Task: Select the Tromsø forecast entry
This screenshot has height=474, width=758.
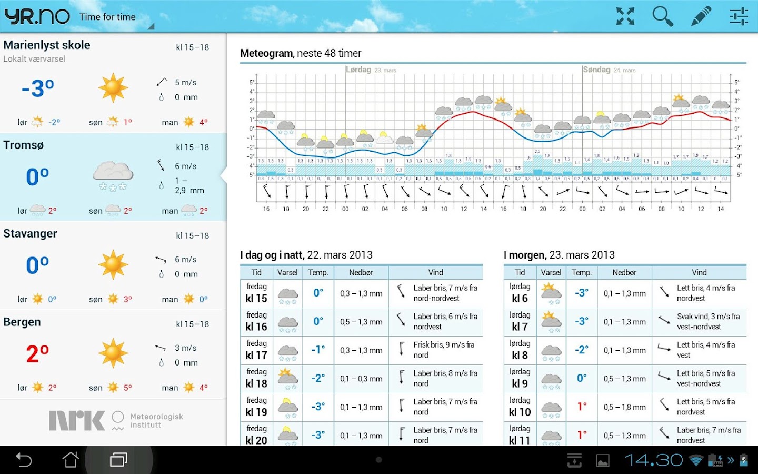Action: pos(113,177)
